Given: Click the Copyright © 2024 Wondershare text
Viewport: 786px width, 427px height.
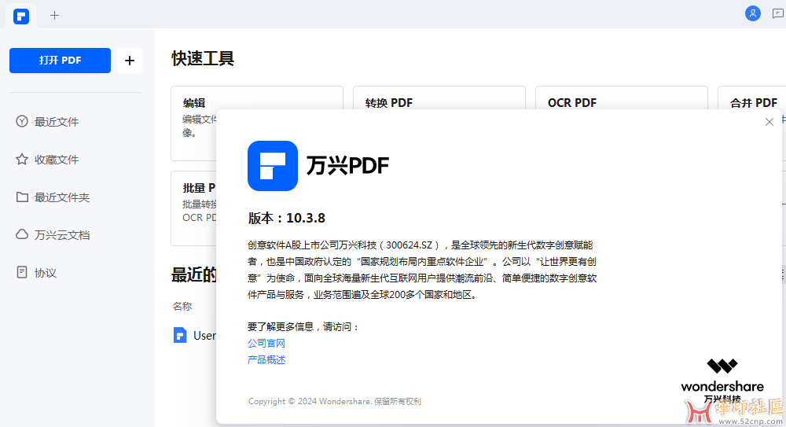Looking at the screenshot, I should click(x=334, y=401).
